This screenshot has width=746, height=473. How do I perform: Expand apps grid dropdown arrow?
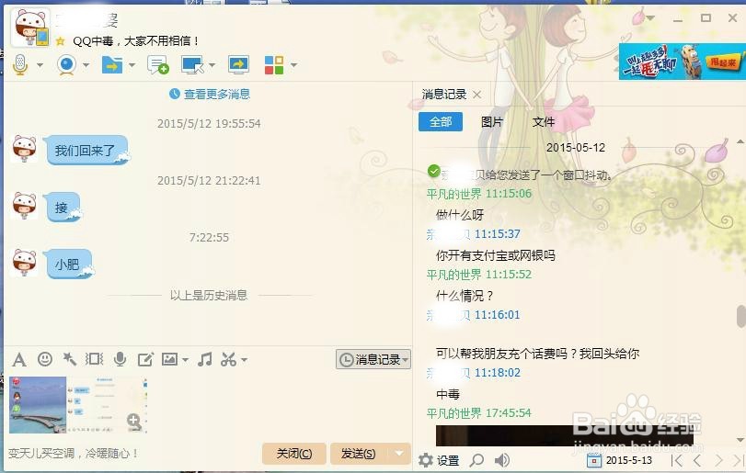pos(294,65)
